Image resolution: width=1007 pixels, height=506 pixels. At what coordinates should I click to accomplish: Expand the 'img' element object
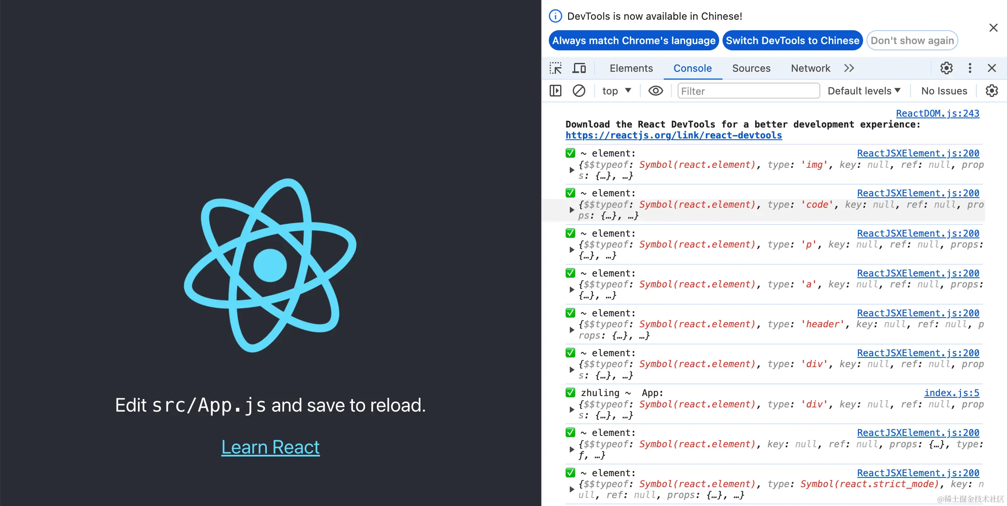571,170
